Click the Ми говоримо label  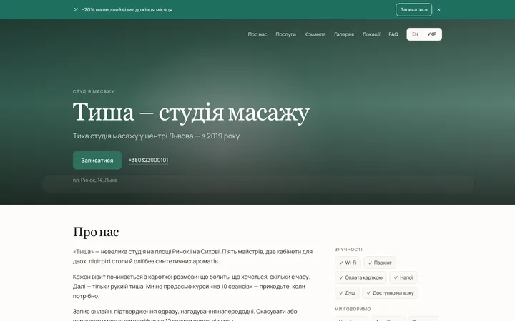pyautogui.click(x=353, y=309)
